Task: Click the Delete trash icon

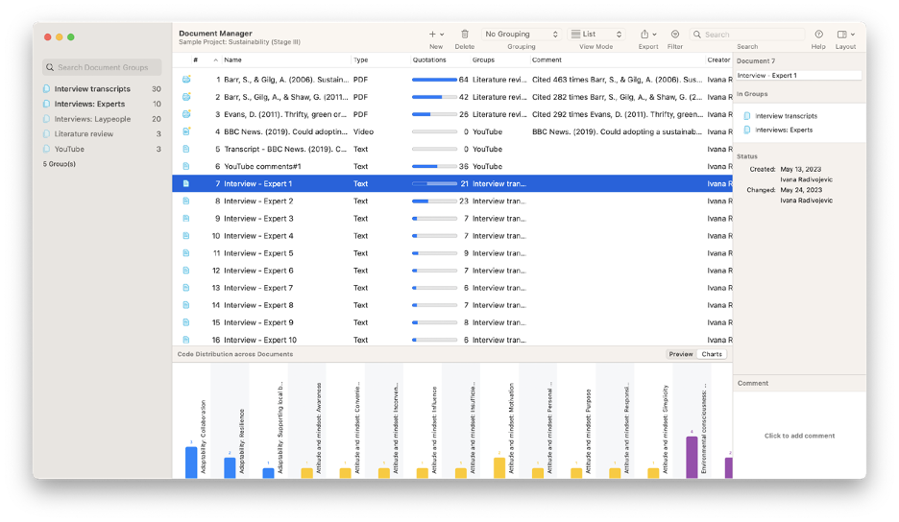Action: (465, 35)
